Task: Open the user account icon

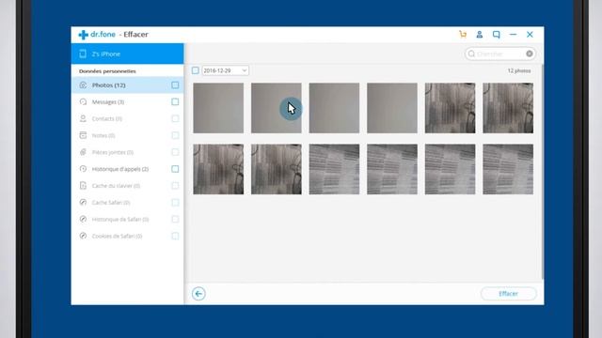Action: pyautogui.click(x=480, y=35)
